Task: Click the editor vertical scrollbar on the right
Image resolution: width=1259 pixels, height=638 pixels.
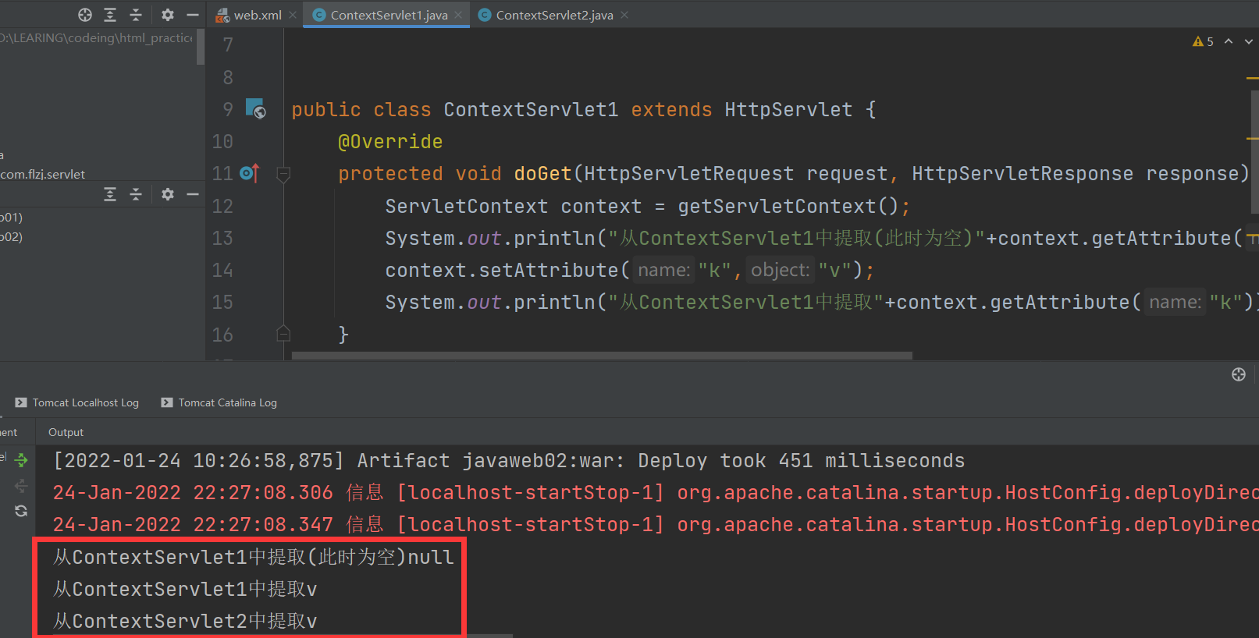Action: click(1254, 152)
